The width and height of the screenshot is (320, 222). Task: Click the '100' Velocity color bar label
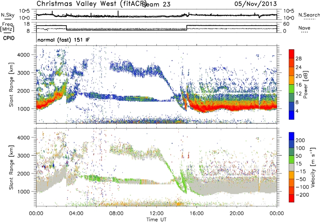point(300,148)
